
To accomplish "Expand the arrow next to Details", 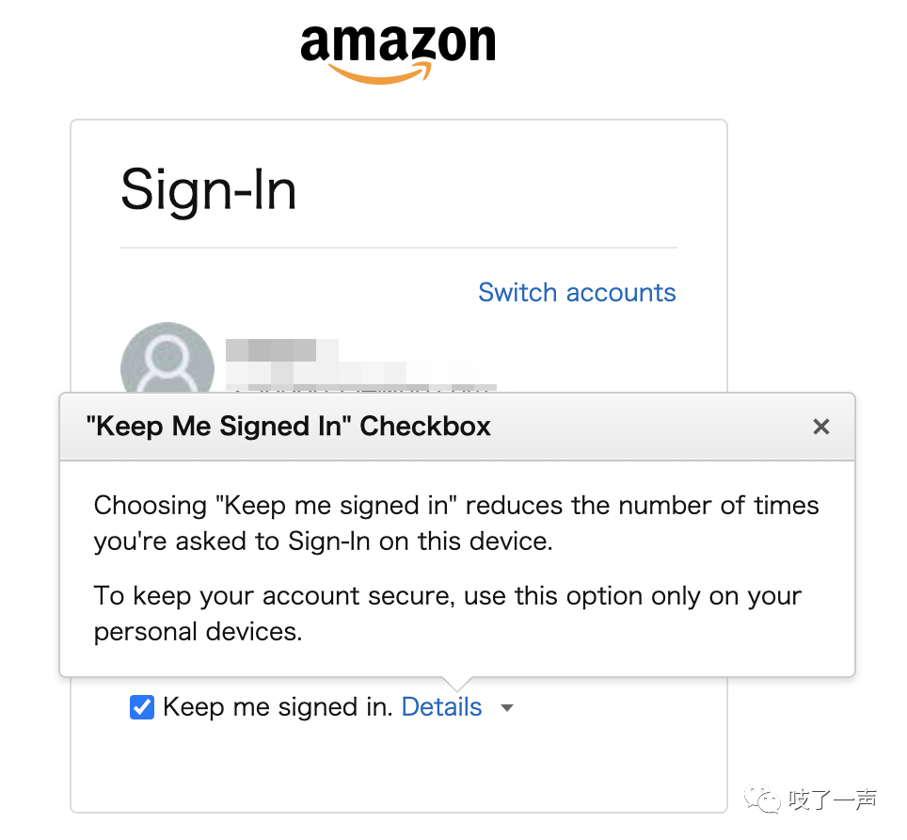I will [x=507, y=708].
